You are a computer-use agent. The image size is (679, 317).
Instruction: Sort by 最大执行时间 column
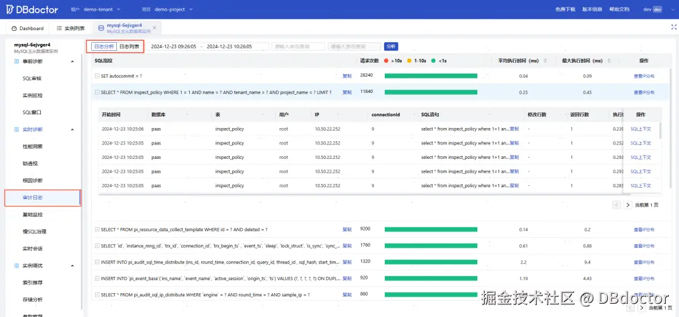[x=610, y=61]
